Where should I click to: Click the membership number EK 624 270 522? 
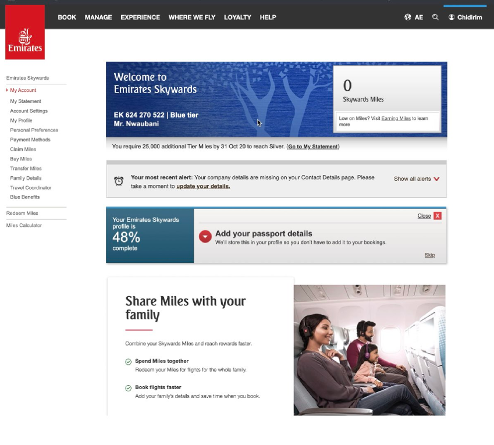tap(139, 115)
